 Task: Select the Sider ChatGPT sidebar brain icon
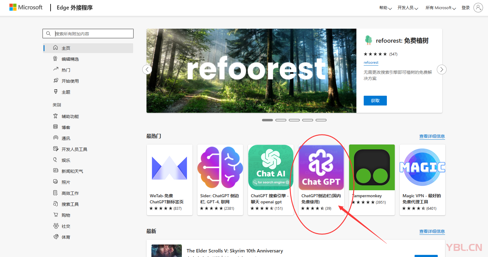[x=220, y=167]
